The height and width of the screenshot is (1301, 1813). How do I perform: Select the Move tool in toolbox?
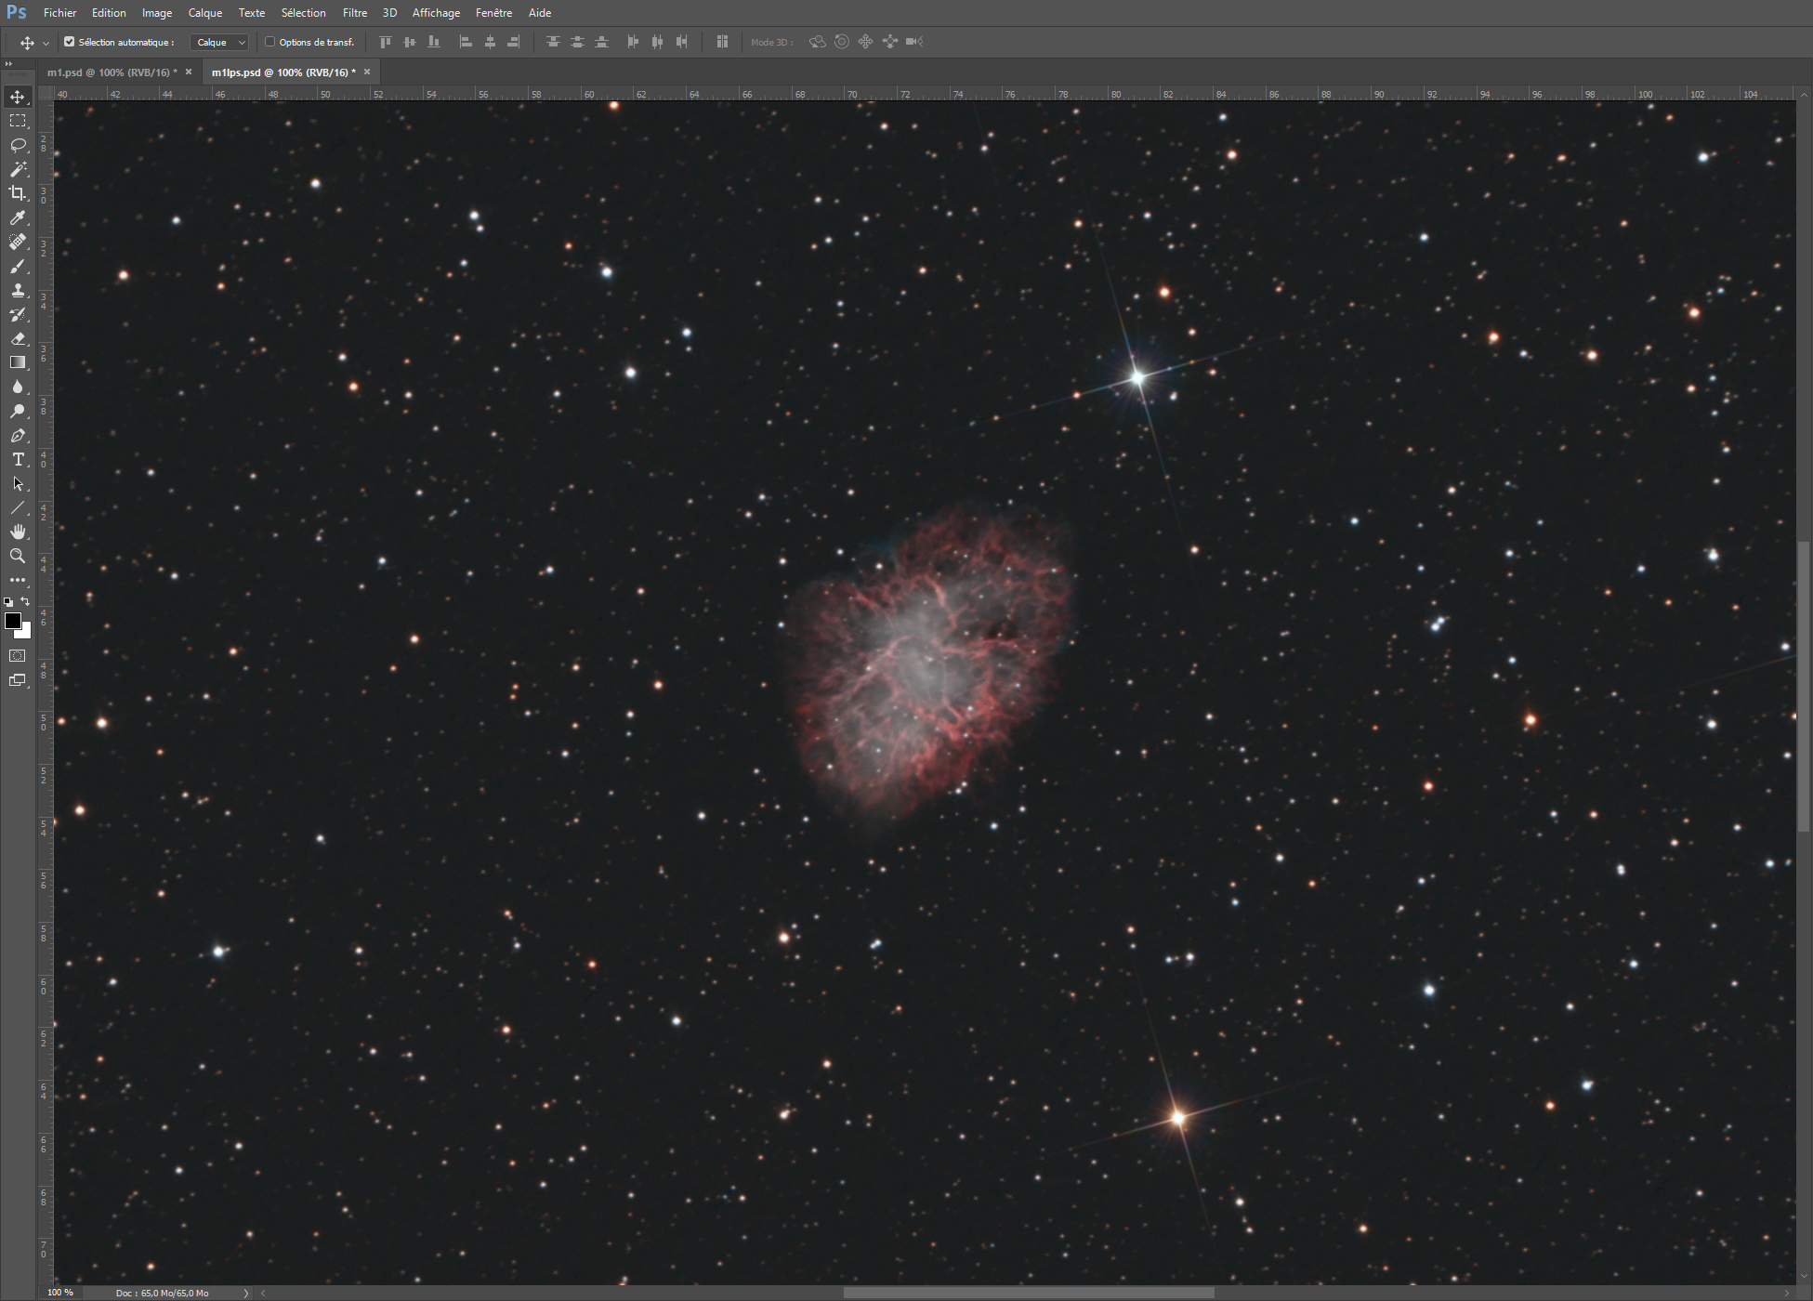18,97
